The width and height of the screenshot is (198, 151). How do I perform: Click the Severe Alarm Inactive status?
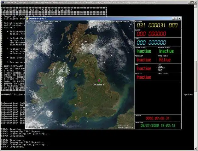(166, 51)
